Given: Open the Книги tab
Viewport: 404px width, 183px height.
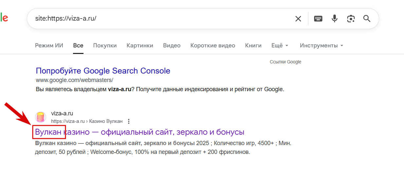Looking at the screenshot, I should click(x=253, y=45).
